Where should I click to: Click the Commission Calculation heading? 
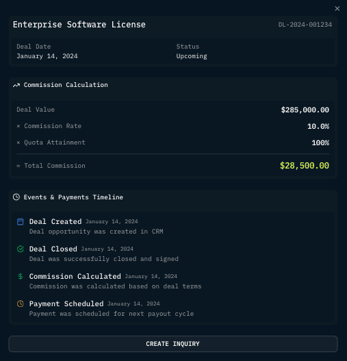tap(66, 85)
